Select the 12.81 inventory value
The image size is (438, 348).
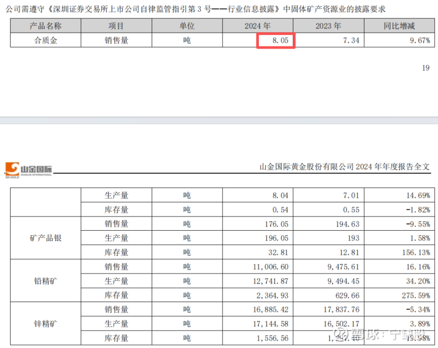(x=349, y=252)
